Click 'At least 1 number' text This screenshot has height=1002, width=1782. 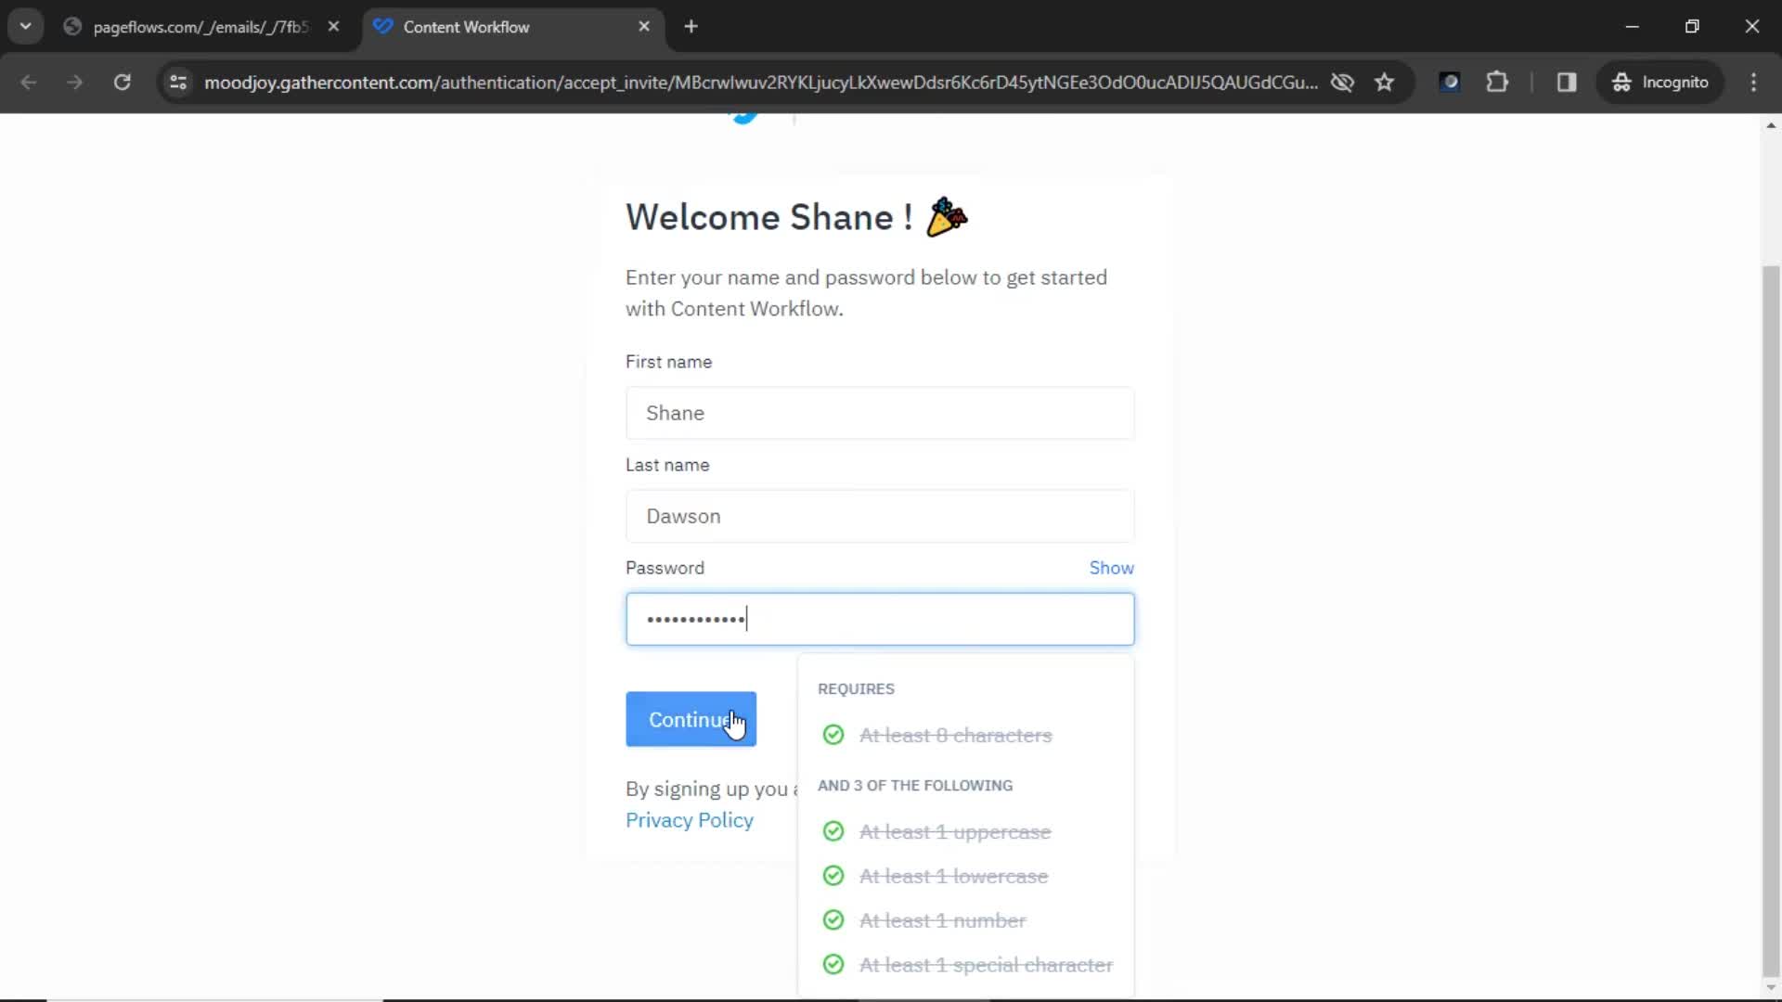(x=942, y=921)
